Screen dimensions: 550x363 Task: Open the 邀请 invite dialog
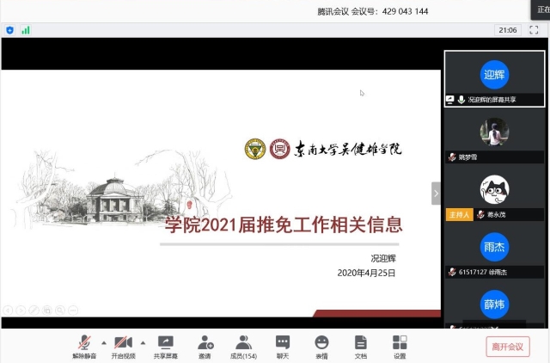click(x=205, y=347)
